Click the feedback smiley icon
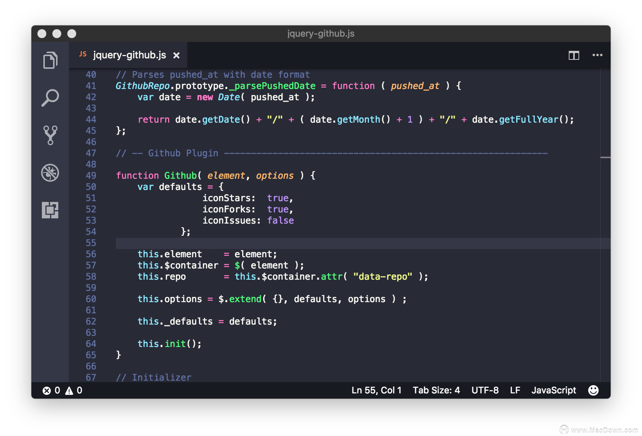This screenshot has height=436, width=642. [593, 390]
